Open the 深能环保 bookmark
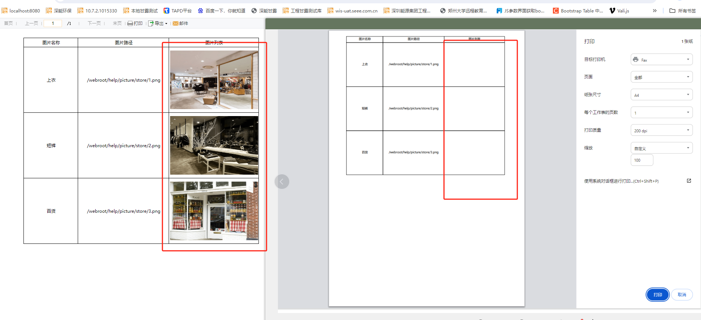 [x=59, y=11]
